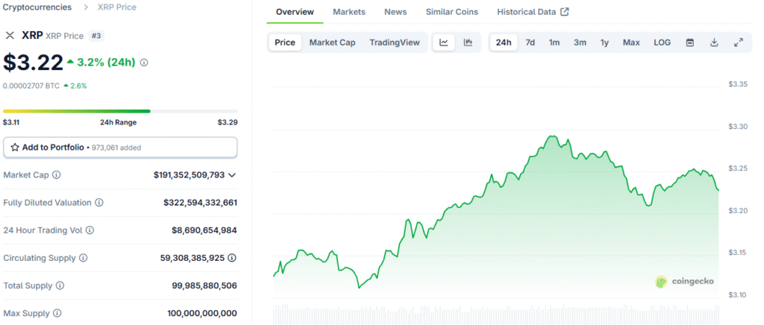Image resolution: width=764 pixels, height=325 pixels.
Task: Click the volume bars below the chart
Action: pyautogui.click(x=496, y=315)
